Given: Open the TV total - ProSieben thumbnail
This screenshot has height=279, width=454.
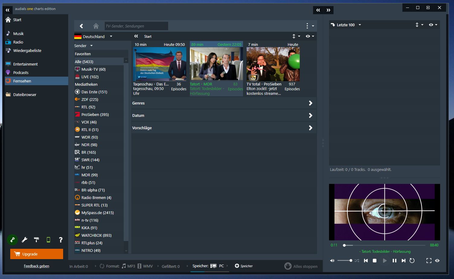Looking at the screenshot, I should point(273,64).
